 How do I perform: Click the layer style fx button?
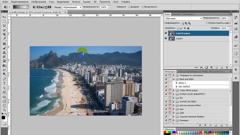[x=202, y=67]
